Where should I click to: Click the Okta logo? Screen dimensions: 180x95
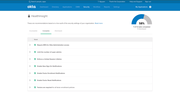tap(31, 7)
